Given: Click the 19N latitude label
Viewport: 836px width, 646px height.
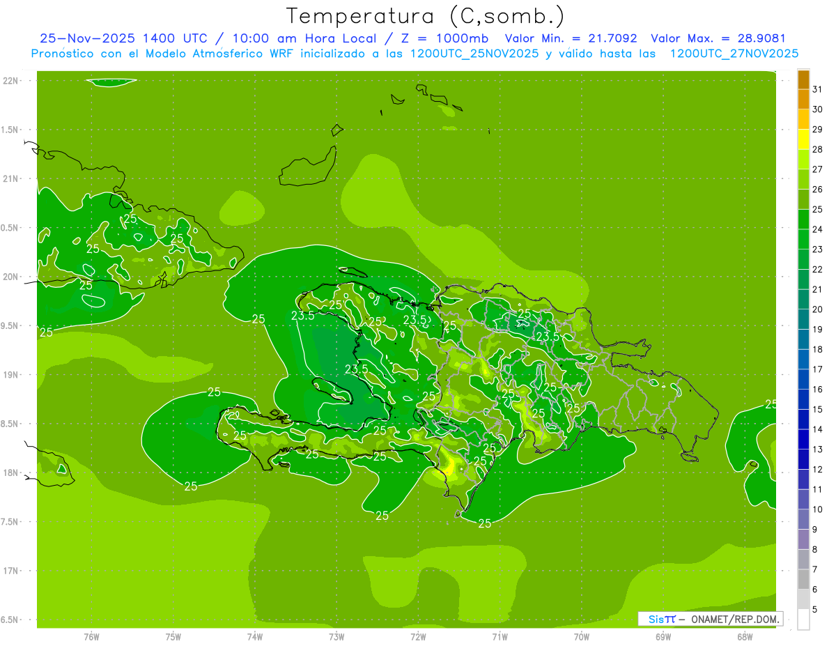Looking at the screenshot, I should (10, 375).
